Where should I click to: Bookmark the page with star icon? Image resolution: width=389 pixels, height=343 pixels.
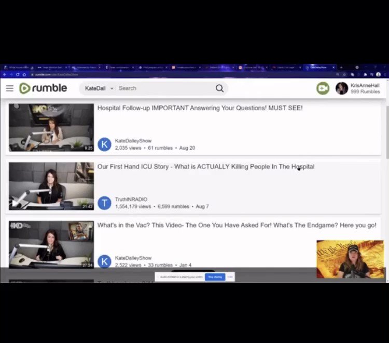344,74
